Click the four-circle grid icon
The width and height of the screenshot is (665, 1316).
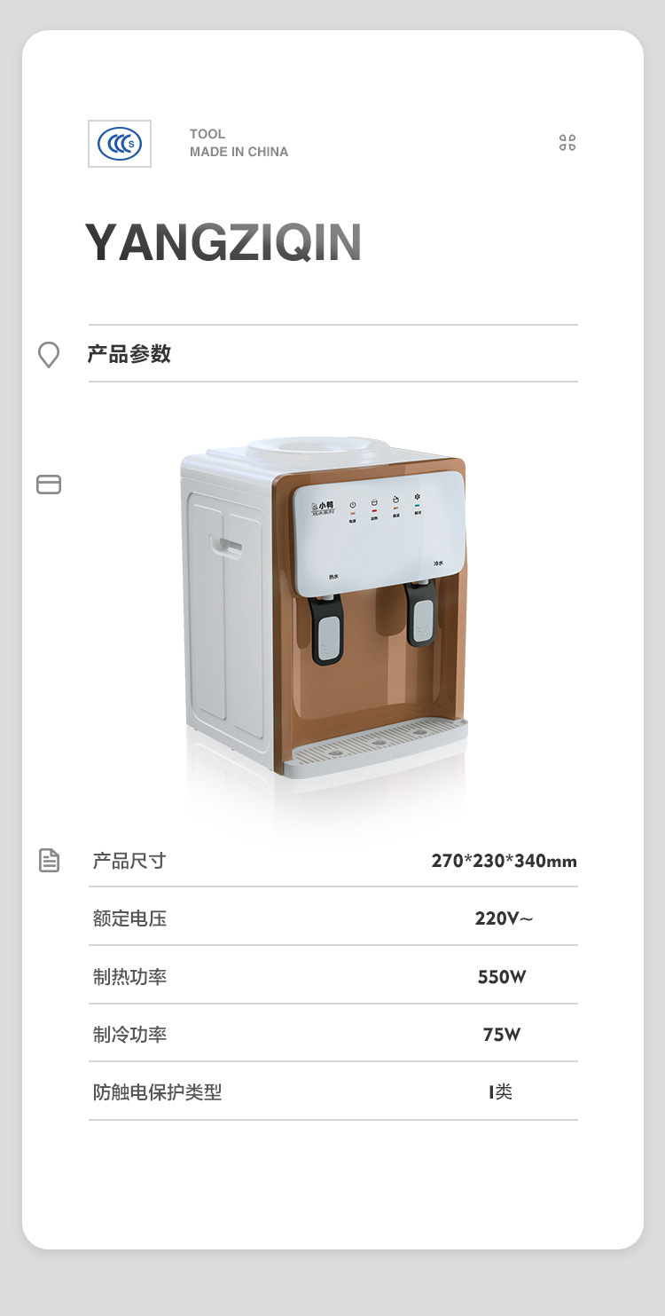coord(567,143)
